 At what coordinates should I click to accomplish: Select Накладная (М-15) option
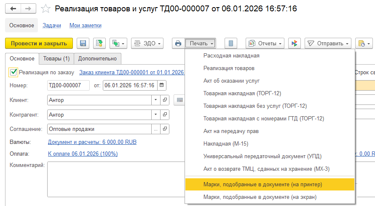[270, 144]
